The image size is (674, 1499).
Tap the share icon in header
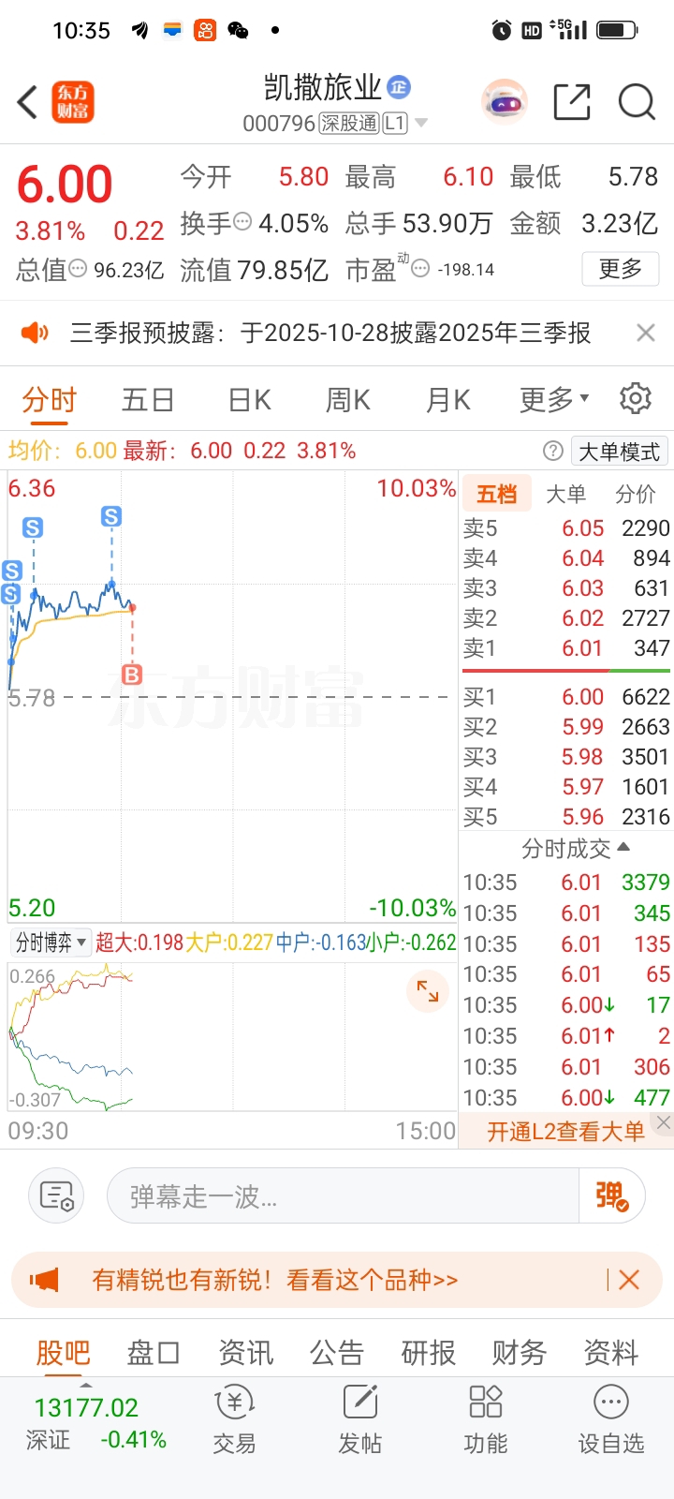pos(571,102)
